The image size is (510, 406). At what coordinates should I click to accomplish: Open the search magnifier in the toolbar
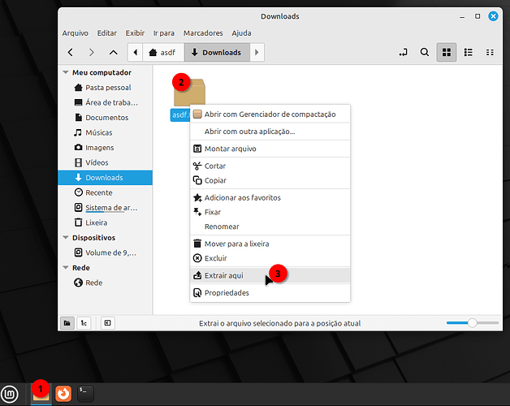click(425, 53)
